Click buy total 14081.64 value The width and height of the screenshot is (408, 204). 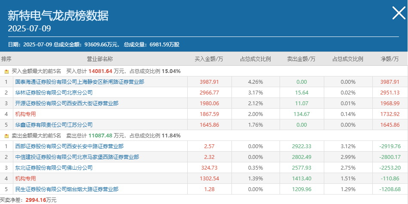coord(100,71)
